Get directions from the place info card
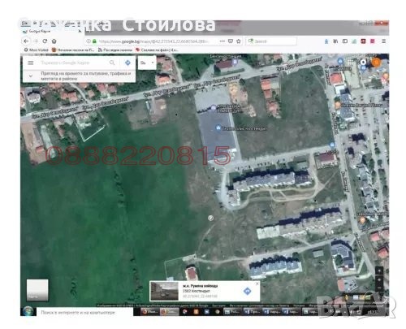Image resolution: width=406 pixels, height=329 pixels. (x=247, y=291)
